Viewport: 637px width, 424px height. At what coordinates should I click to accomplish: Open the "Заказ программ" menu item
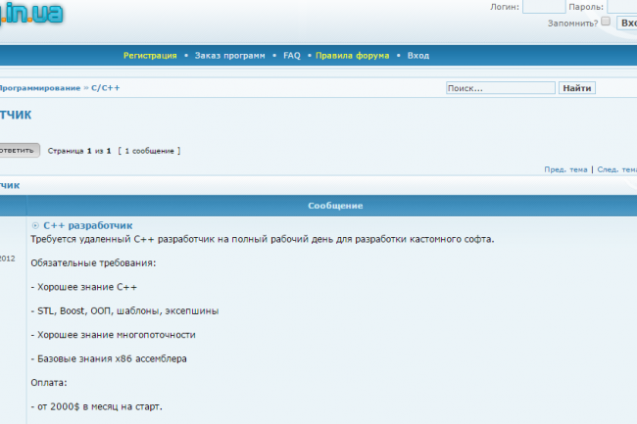coord(229,56)
